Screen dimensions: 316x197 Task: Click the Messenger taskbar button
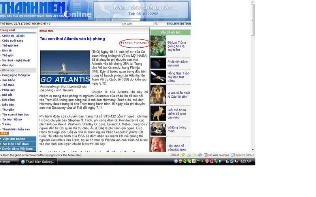(x=8, y=162)
